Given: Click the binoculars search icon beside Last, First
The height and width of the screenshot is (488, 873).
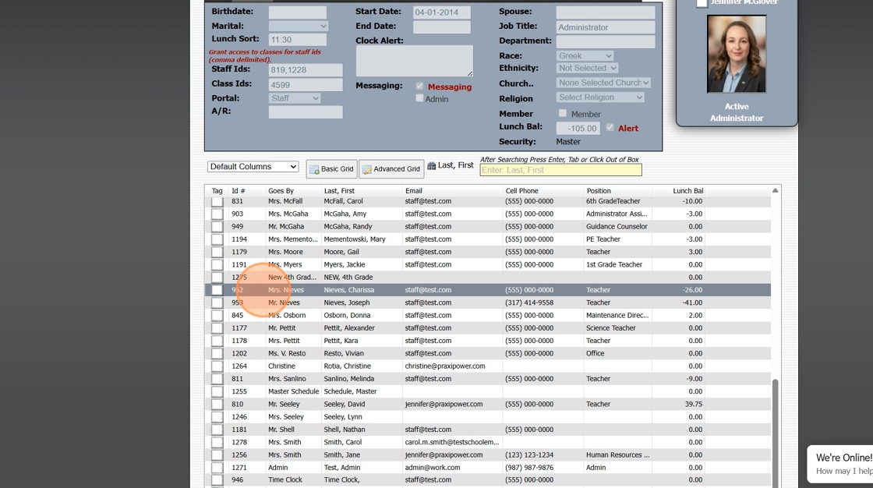Looking at the screenshot, I should [x=432, y=165].
